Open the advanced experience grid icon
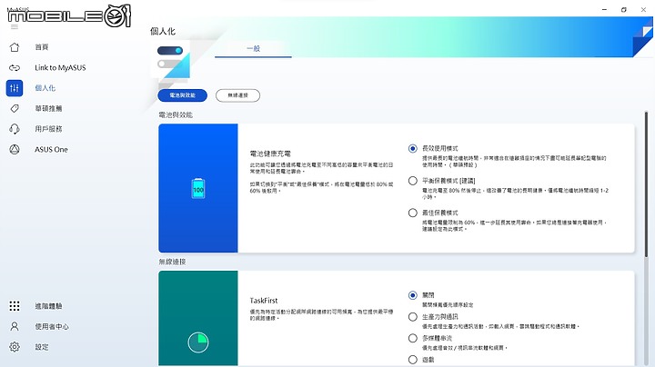 click(x=15, y=306)
